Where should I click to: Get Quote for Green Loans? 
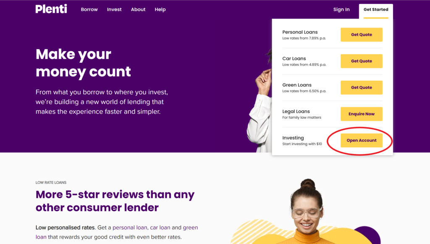click(362, 87)
